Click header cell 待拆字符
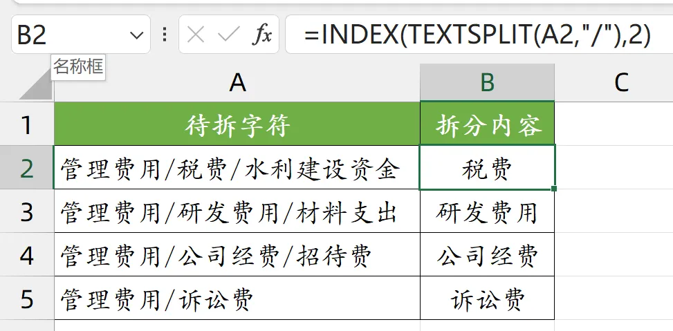 pos(237,124)
